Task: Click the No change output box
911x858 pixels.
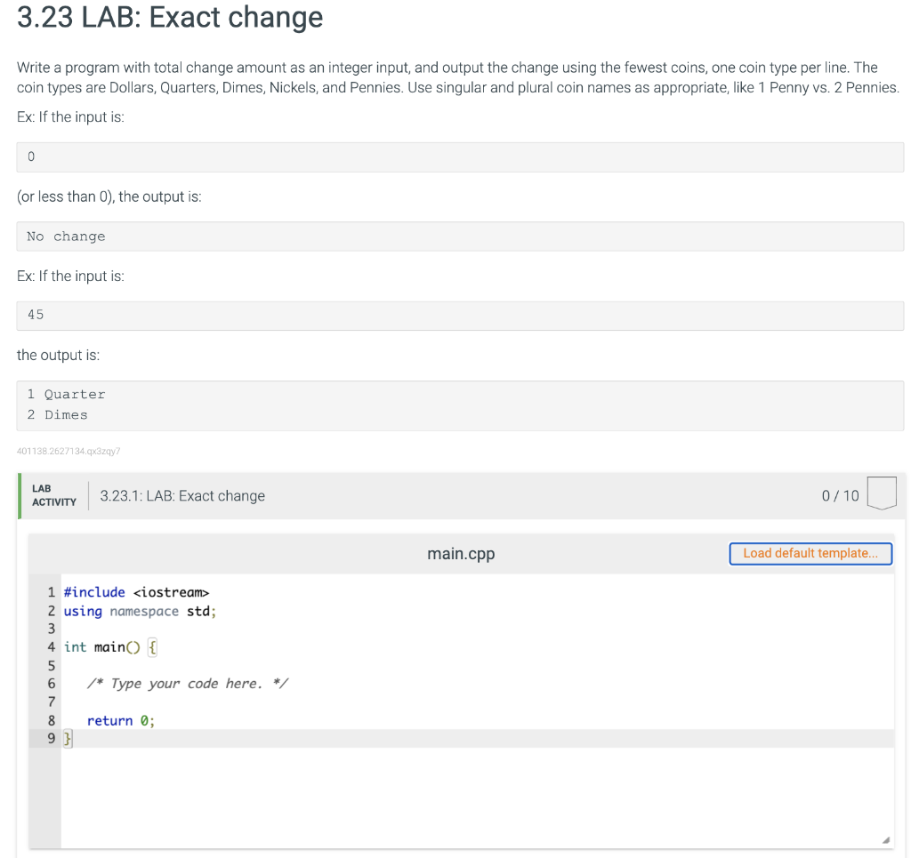Action: (460, 236)
